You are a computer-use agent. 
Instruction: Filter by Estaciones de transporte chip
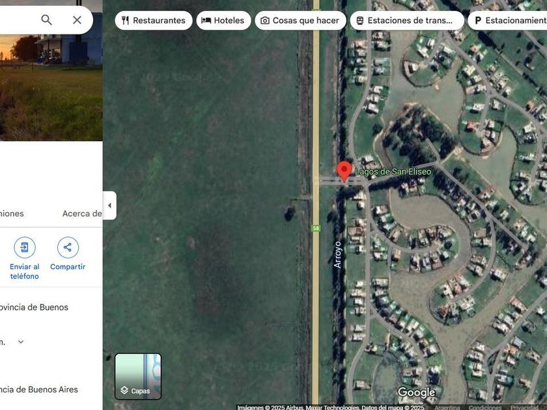click(x=407, y=21)
